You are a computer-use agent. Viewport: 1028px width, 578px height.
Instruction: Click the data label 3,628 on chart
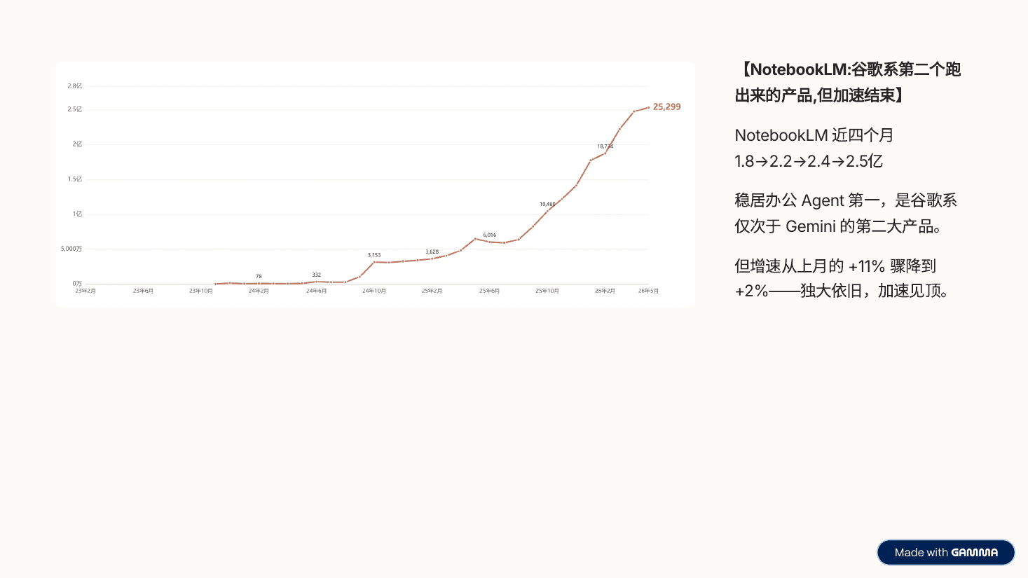tap(432, 252)
